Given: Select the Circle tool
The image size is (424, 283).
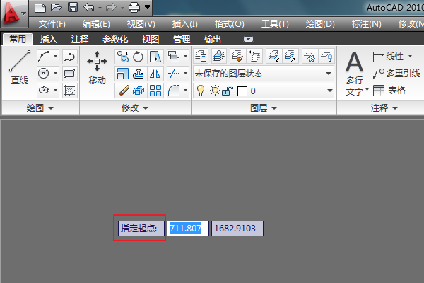Looking at the screenshot, I should tap(45, 74).
